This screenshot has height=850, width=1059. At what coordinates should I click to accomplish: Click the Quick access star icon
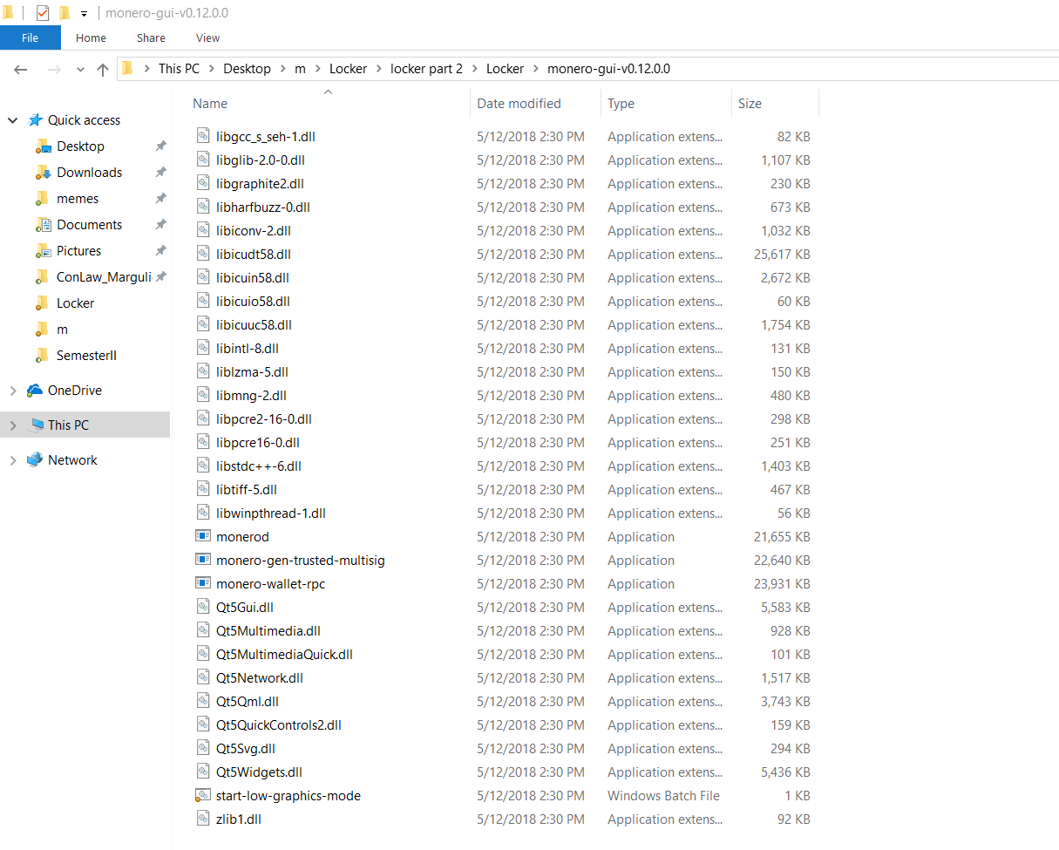[x=37, y=119]
